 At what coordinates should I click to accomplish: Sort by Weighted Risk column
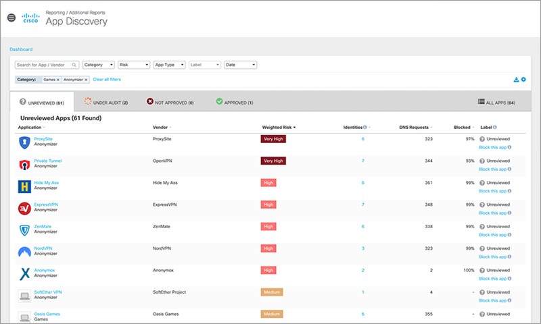coord(279,128)
